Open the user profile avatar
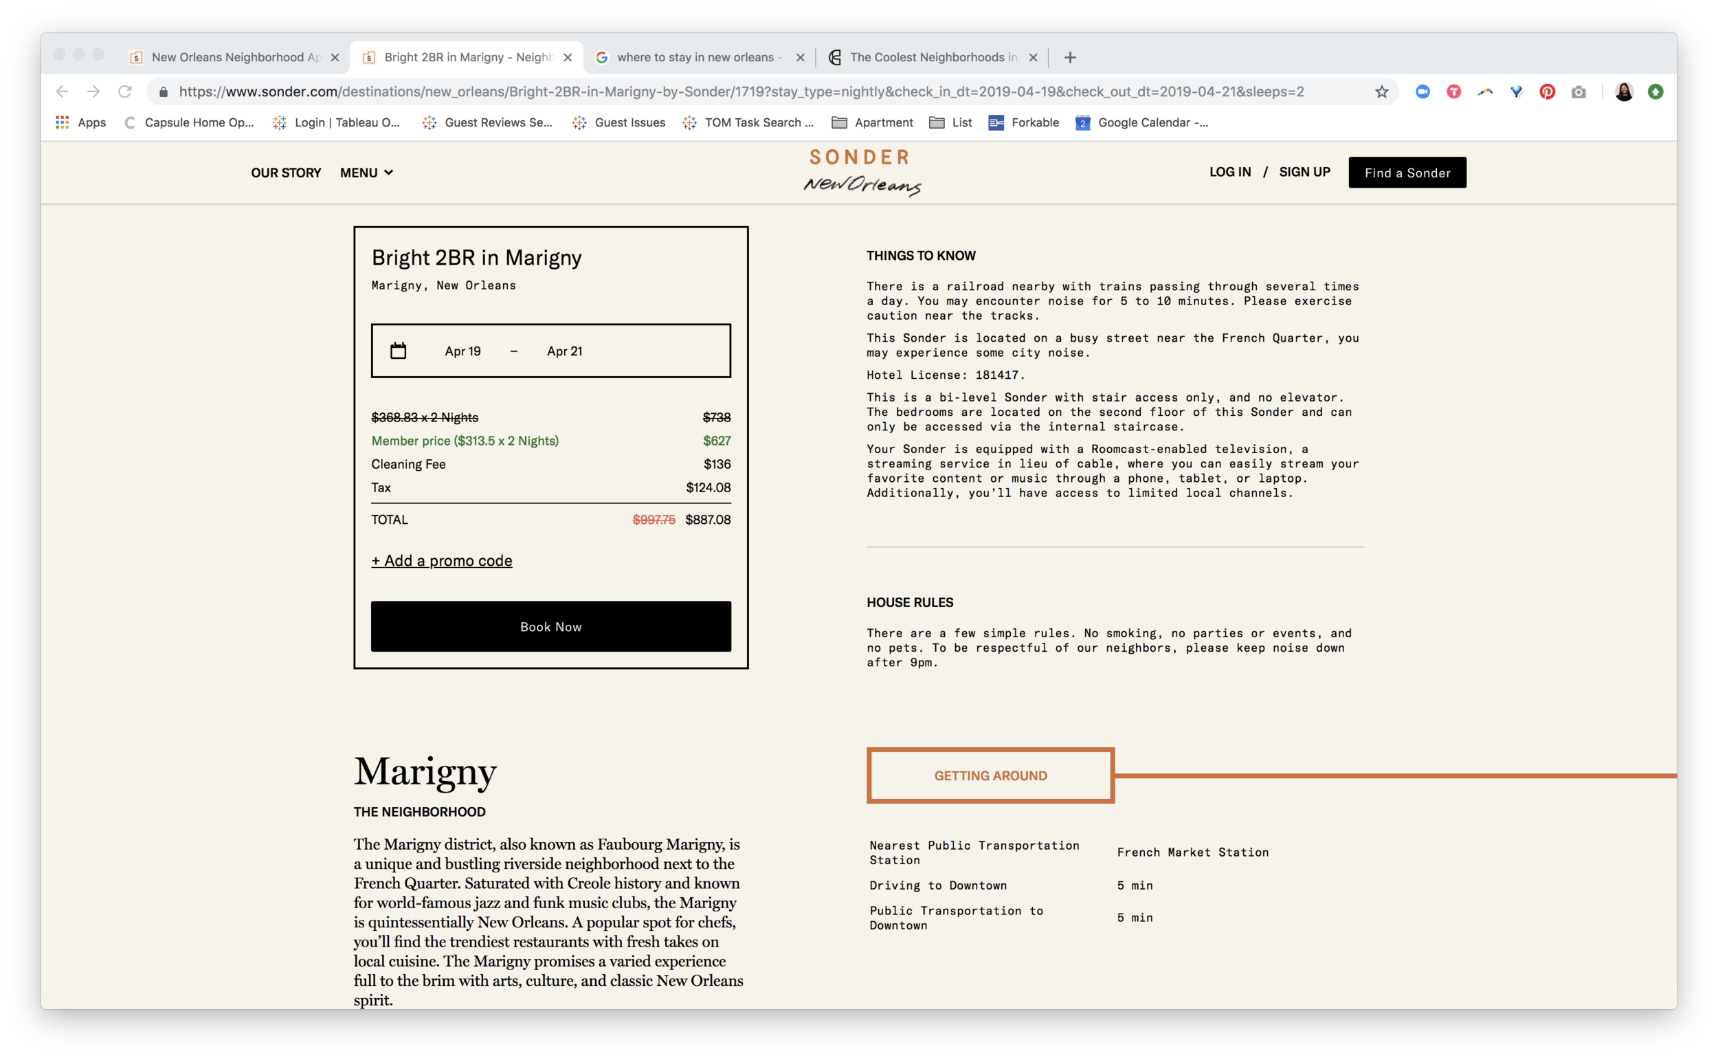The image size is (1718, 1058). (x=1625, y=91)
